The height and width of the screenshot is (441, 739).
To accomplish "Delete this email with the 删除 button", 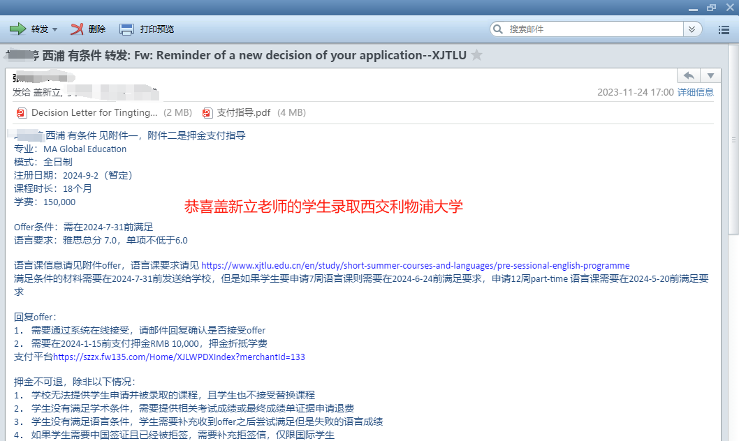I will [88, 29].
